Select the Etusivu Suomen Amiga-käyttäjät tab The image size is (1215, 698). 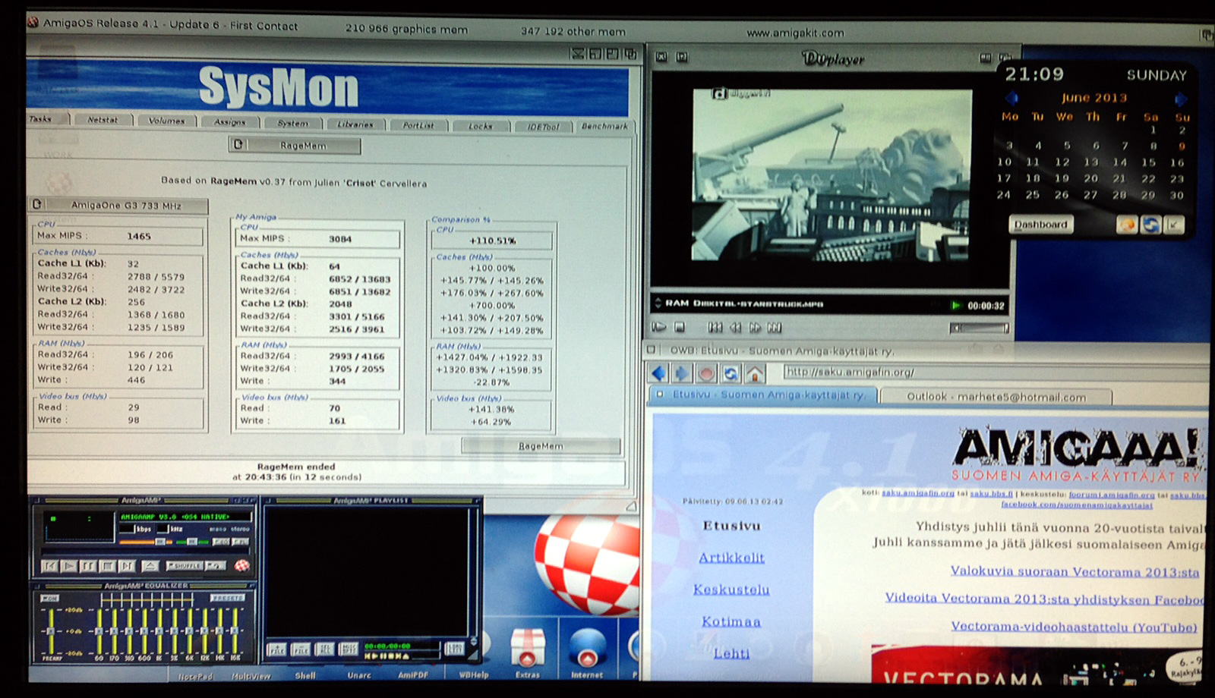(x=763, y=395)
